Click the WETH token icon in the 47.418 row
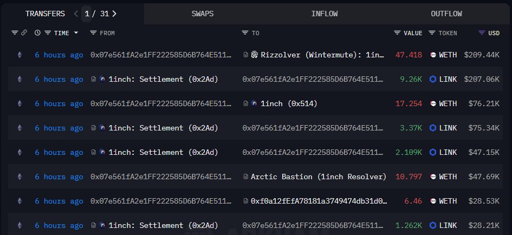This screenshot has width=512, height=235. point(433,55)
